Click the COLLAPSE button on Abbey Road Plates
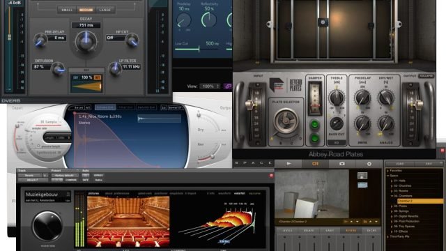This screenshot has width=446, height=251. pyautogui.click(x=426, y=76)
